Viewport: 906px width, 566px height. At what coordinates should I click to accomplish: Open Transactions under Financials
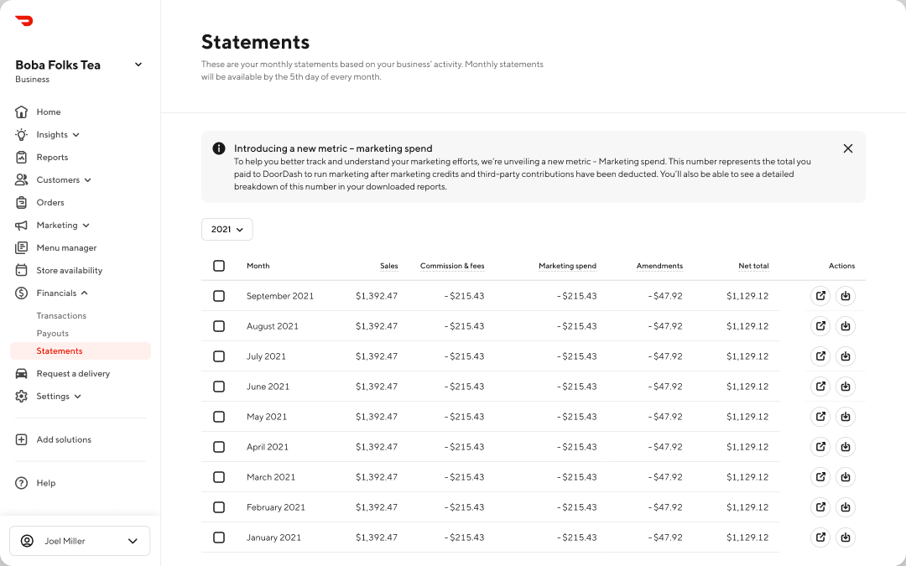(x=61, y=315)
